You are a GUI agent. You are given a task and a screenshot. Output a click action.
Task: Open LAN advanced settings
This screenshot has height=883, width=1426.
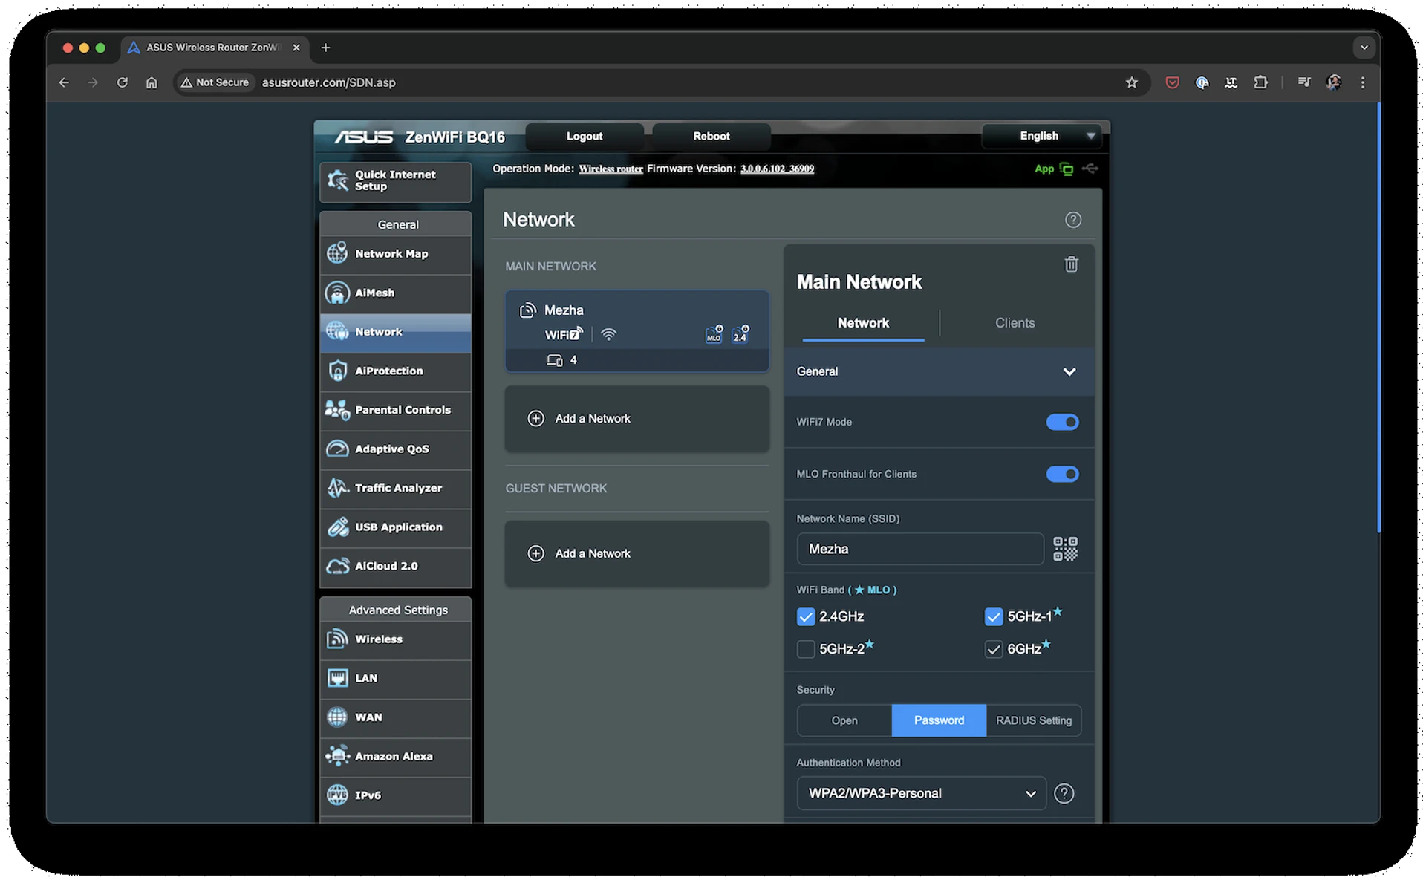(395, 678)
